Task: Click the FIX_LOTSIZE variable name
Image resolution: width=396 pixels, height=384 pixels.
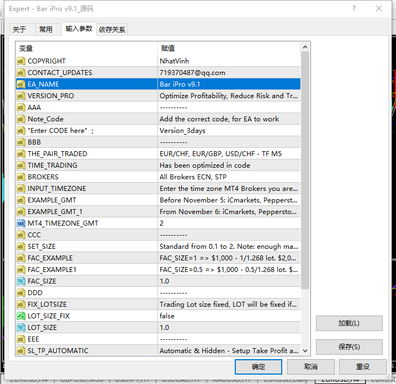Action: click(47, 305)
